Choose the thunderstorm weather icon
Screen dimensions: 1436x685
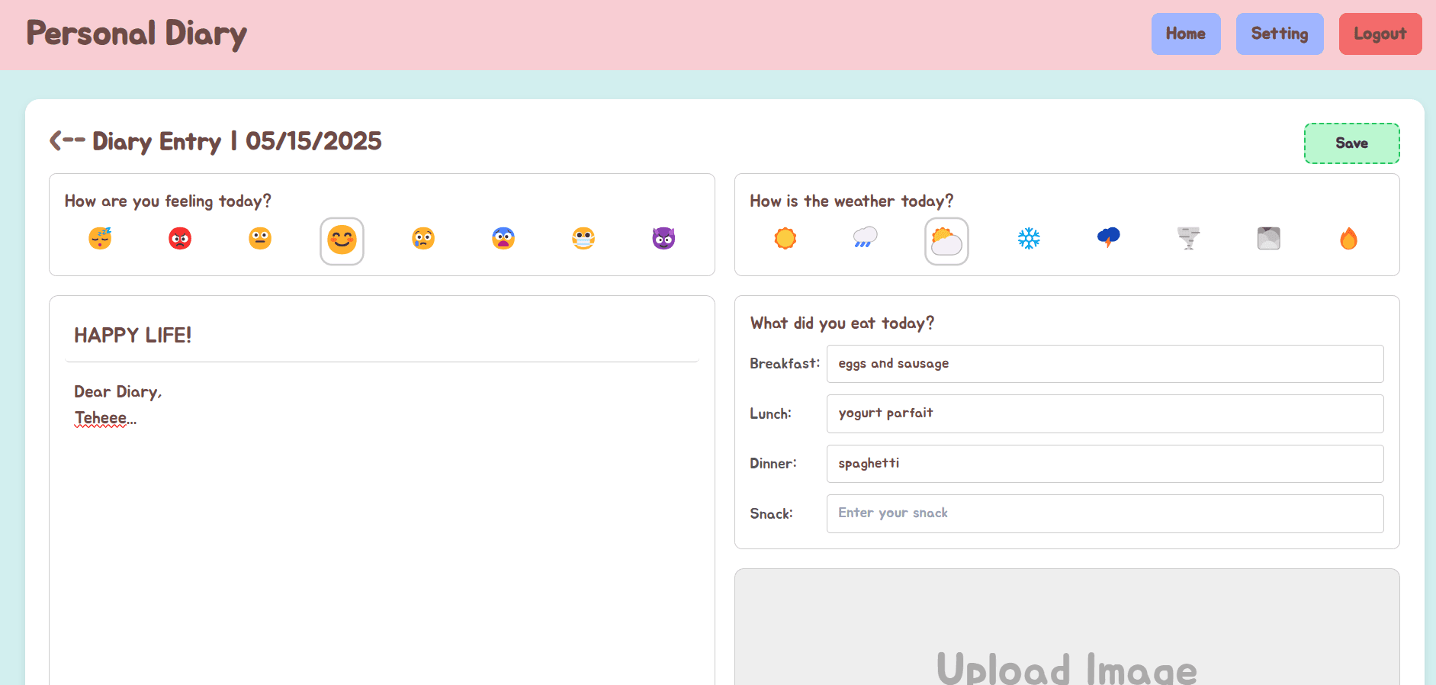[1109, 239]
